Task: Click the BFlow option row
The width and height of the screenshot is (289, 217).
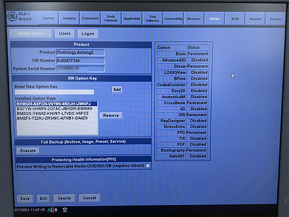Action: click(x=182, y=79)
